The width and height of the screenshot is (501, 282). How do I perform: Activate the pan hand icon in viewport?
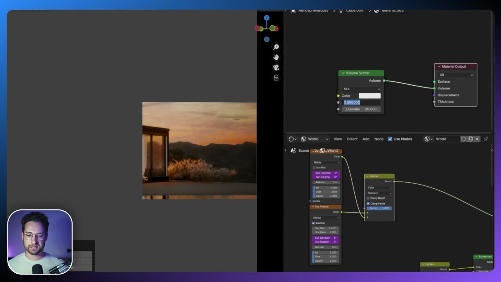(x=276, y=57)
